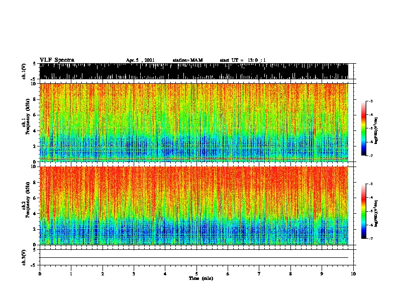Click time axis tick label "3"

click(x=134, y=274)
